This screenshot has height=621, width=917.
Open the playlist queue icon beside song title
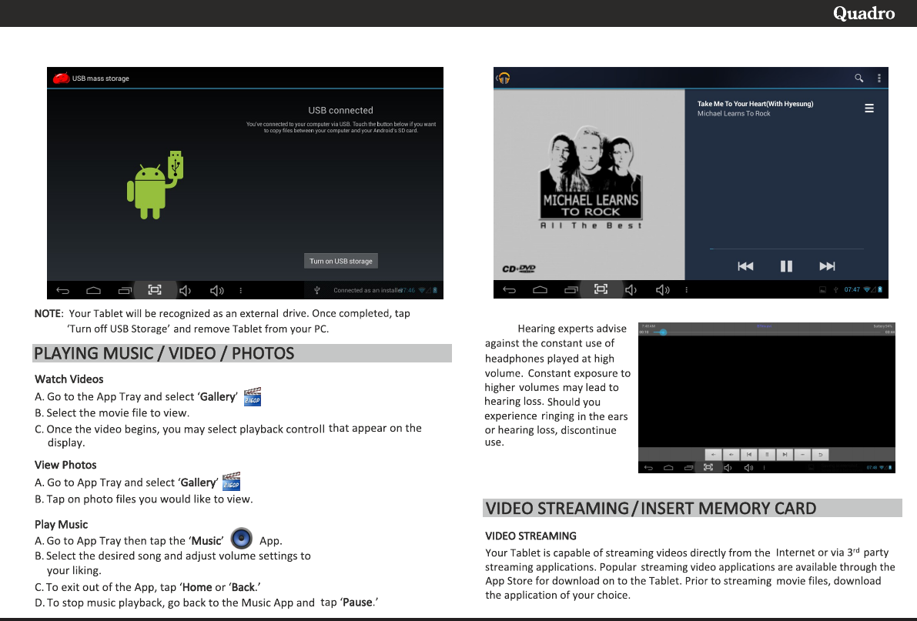869,109
